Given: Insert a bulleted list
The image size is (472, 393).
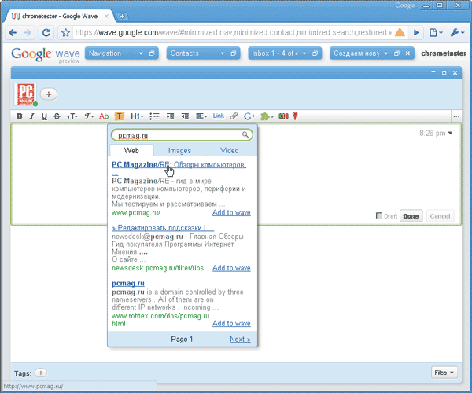Looking at the screenshot, I should [x=155, y=116].
